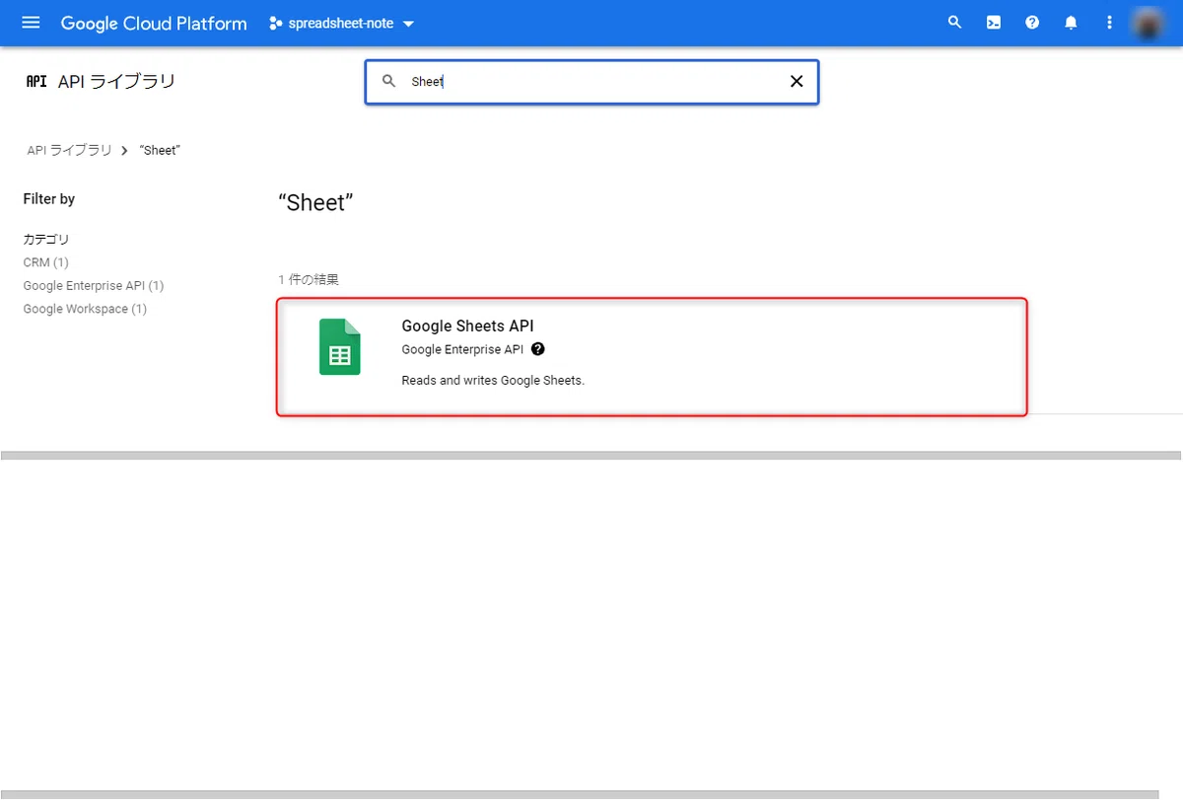Go to API ライブラリ breadcrumb link
Viewport: 1183px width, 800px height.
coord(69,150)
